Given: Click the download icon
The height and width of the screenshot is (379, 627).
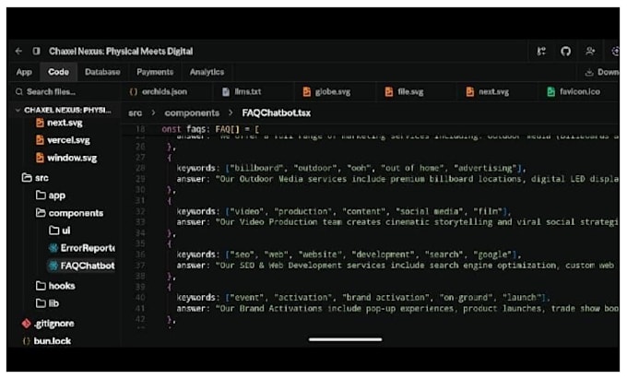Looking at the screenshot, I should tap(588, 72).
